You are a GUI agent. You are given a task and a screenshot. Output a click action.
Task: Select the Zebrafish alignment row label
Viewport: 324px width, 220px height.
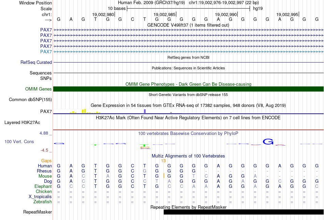(x=43, y=202)
